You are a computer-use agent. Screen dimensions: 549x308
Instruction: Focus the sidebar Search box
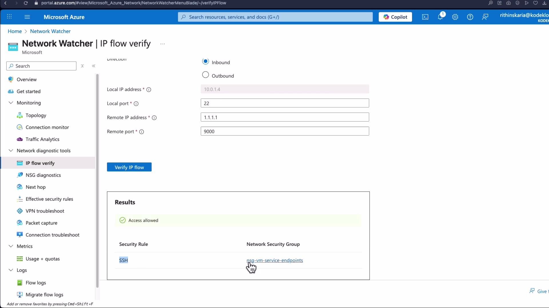click(41, 66)
